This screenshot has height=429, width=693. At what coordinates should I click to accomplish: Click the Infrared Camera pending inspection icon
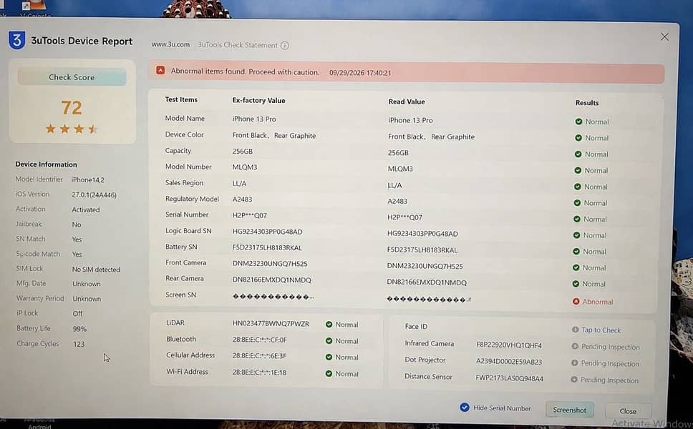pos(575,346)
